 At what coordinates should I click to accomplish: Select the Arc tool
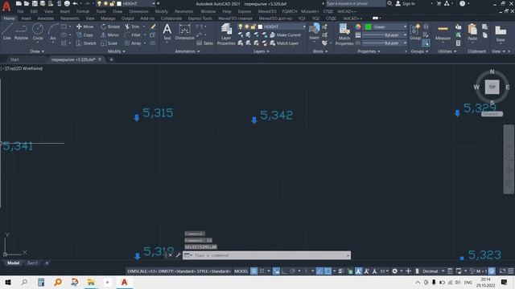[53, 32]
